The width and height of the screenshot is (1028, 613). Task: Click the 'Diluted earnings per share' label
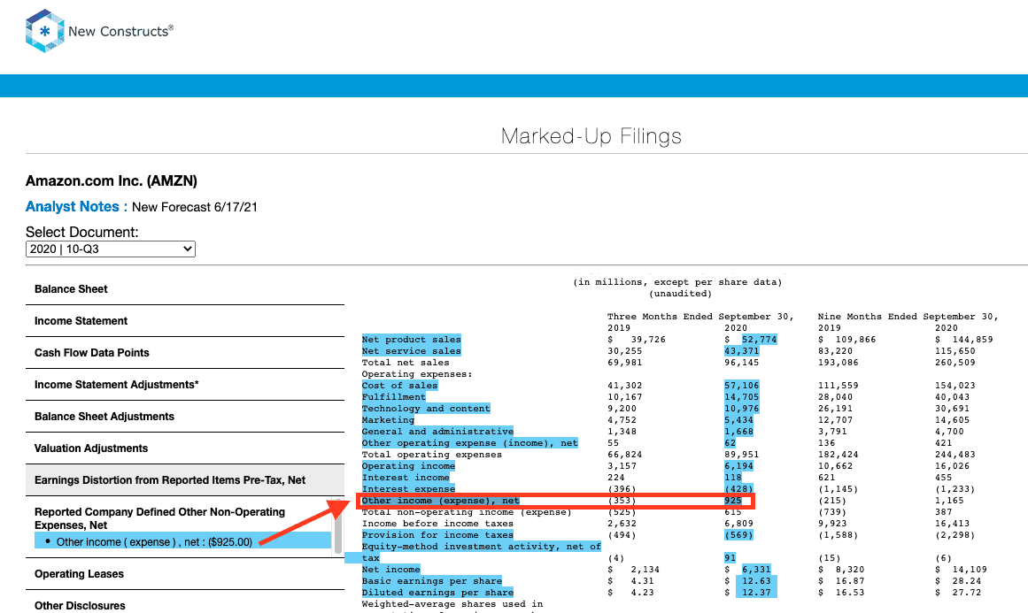[x=437, y=593]
